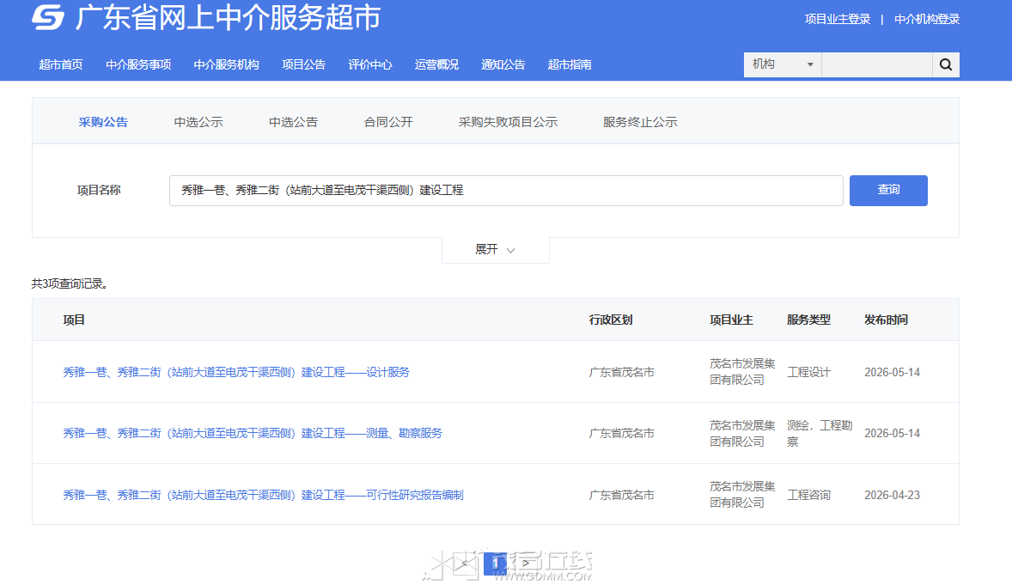Open the 可行性研究报告编制 project link
The width and height of the screenshot is (1012, 585).
tap(264, 496)
